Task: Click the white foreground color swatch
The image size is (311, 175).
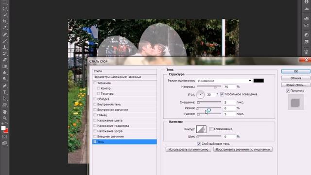Action: pos(3,128)
